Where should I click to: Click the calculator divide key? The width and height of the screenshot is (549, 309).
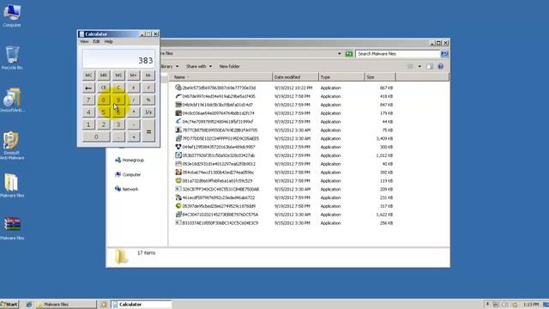tap(134, 100)
